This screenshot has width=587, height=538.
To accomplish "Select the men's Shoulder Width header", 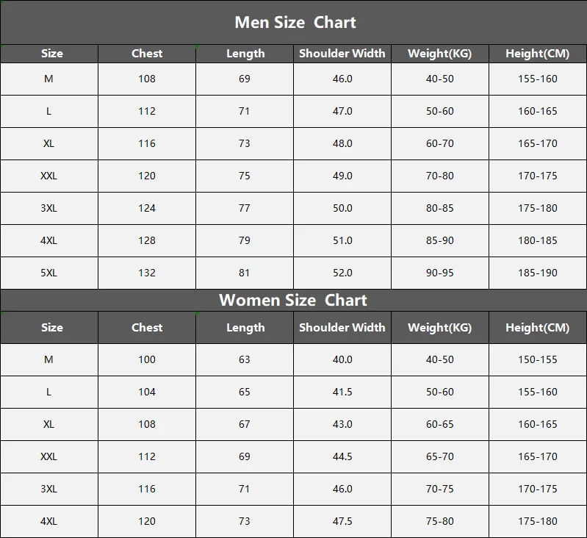I will coord(342,53).
